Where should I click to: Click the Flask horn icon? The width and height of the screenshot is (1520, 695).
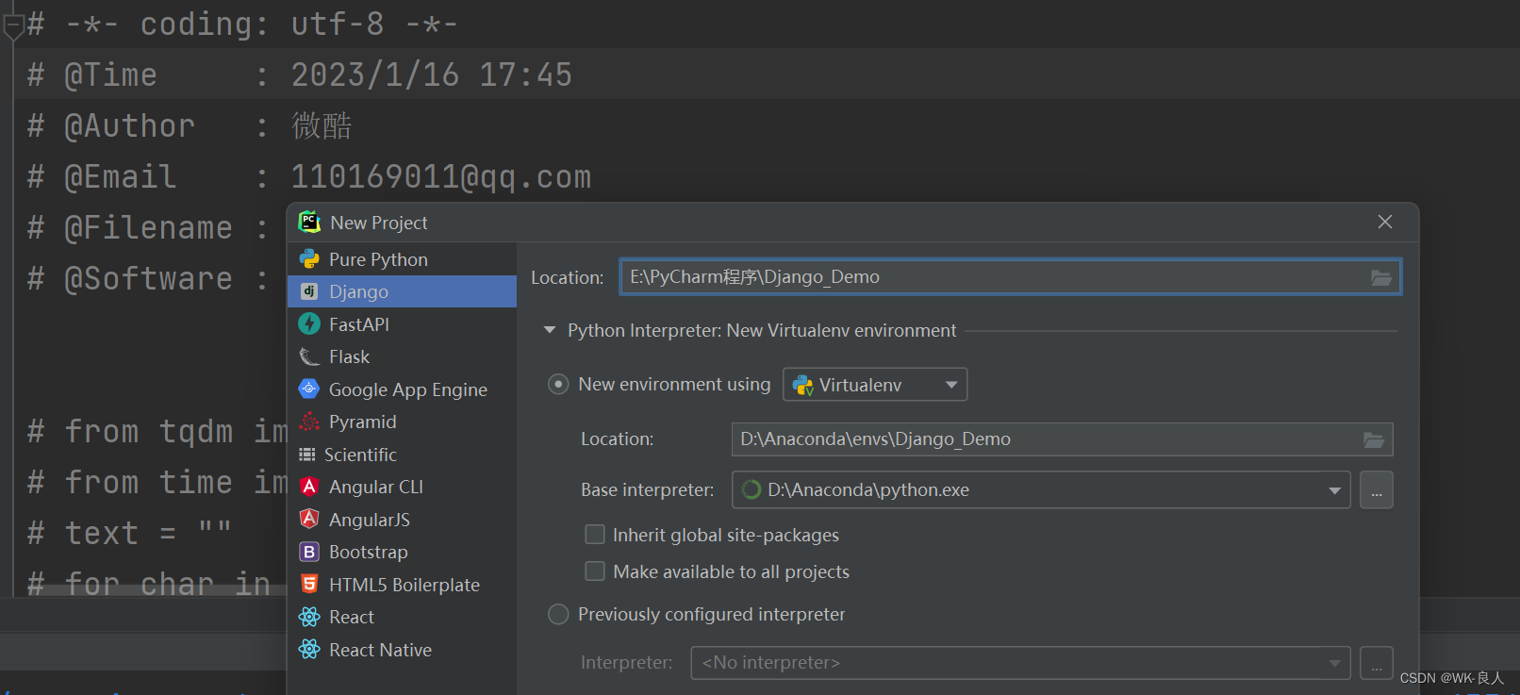[x=309, y=356]
